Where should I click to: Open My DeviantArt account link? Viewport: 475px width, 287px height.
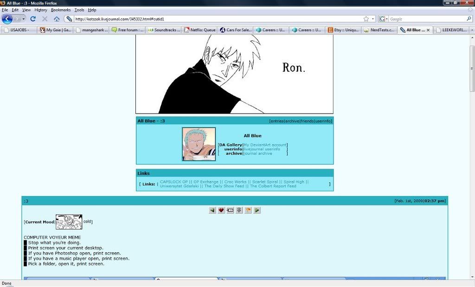point(265,145)
